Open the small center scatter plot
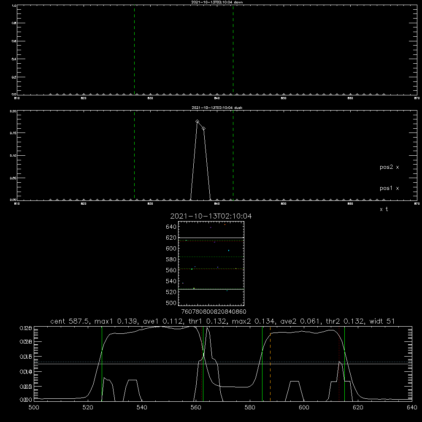422x422 pixels. pos(211,263)
